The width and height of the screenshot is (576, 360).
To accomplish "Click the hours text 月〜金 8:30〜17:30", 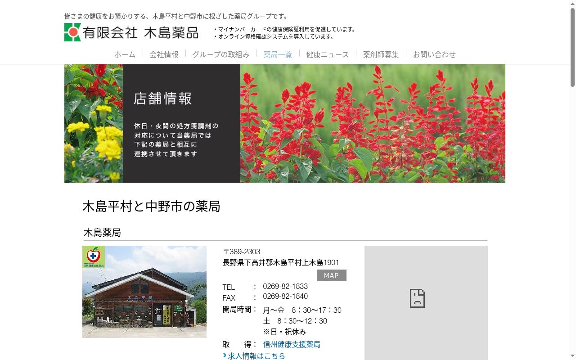I will [302, 310].
